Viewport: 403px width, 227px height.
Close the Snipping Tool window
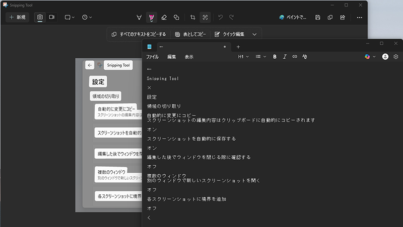point(361,5)
